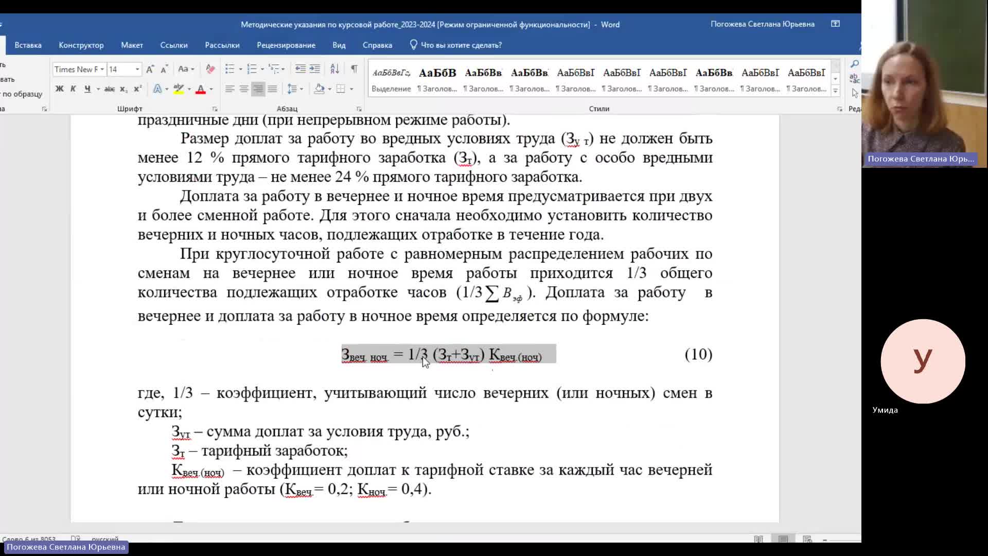Open Paragraph dialog launcher (Абзац)
The height and width of the screenshot is (556, 988).
(x=359, y=109)
